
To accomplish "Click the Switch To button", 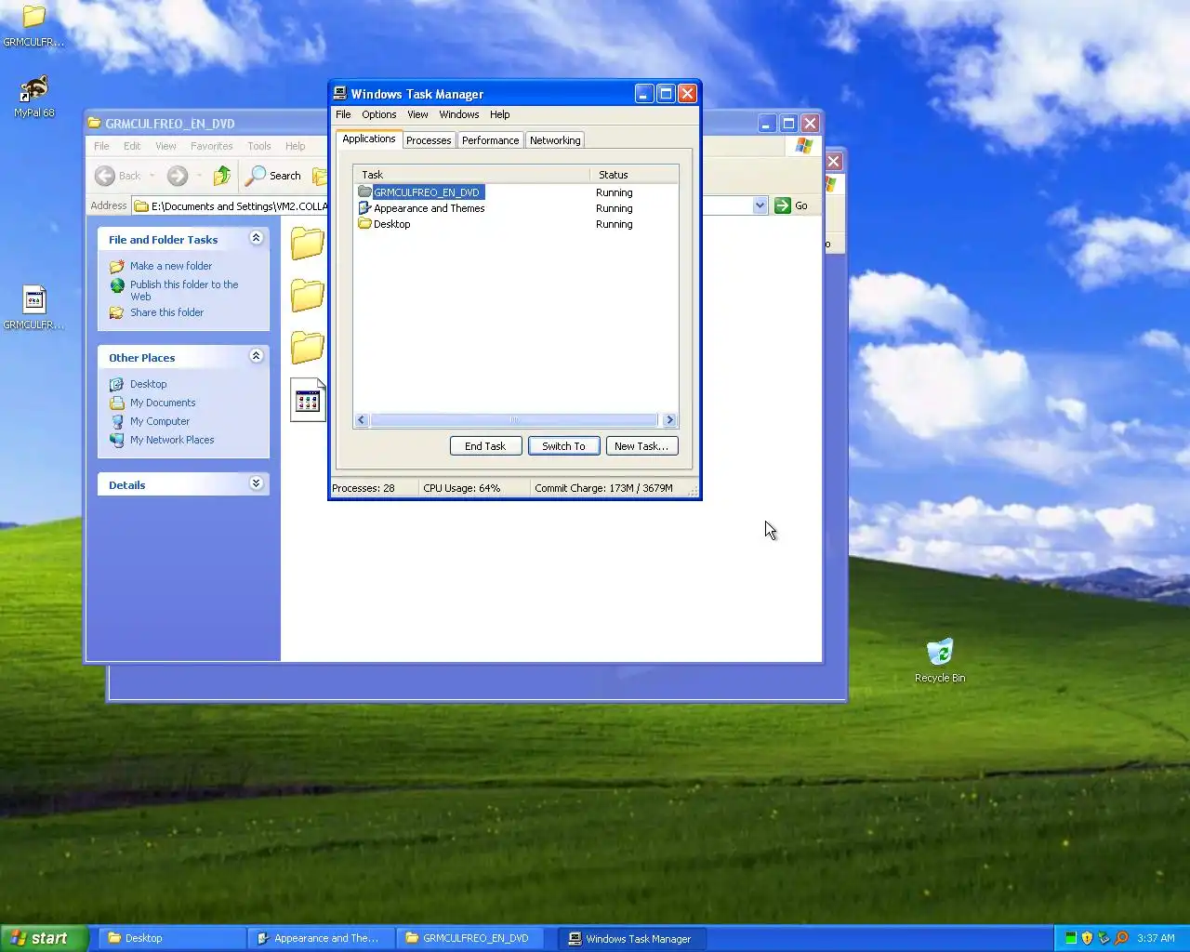I will pyautogui.click(x=563, y=446).
